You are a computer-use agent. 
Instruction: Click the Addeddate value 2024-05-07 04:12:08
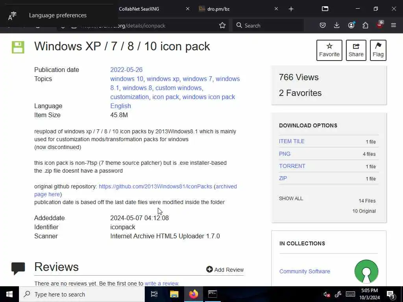(140, 218)
